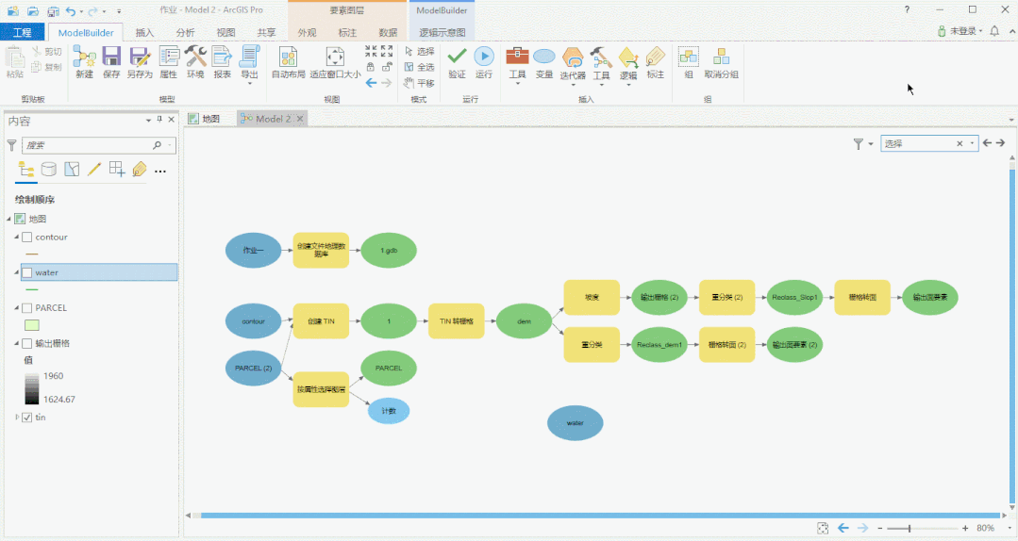Switch Contents to List By Snapping
Screen dimensions: 1018x541
(x=117, y=170)
